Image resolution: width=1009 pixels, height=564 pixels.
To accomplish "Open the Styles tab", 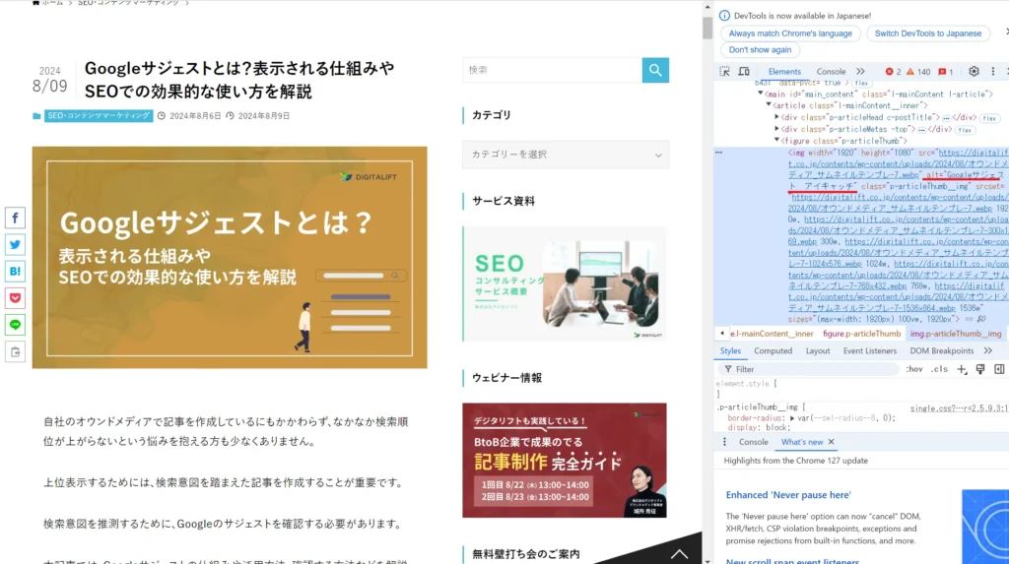I will pos(730,350).
